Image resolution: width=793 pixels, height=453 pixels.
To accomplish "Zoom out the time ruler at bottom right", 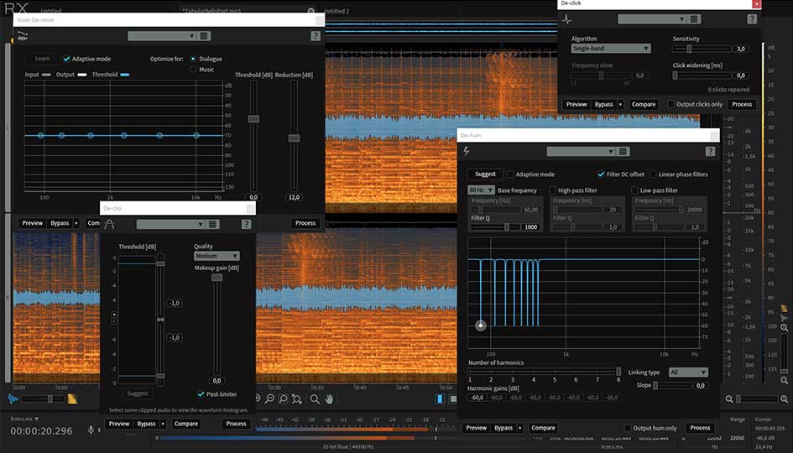I will [728, 399].
